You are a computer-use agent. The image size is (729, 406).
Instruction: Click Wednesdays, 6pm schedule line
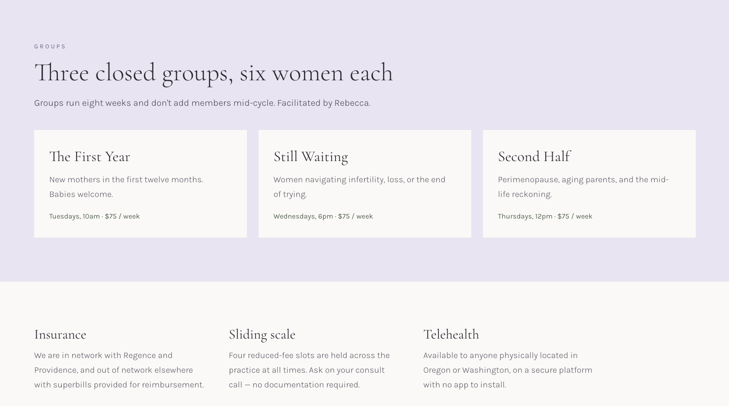(323, 216)
